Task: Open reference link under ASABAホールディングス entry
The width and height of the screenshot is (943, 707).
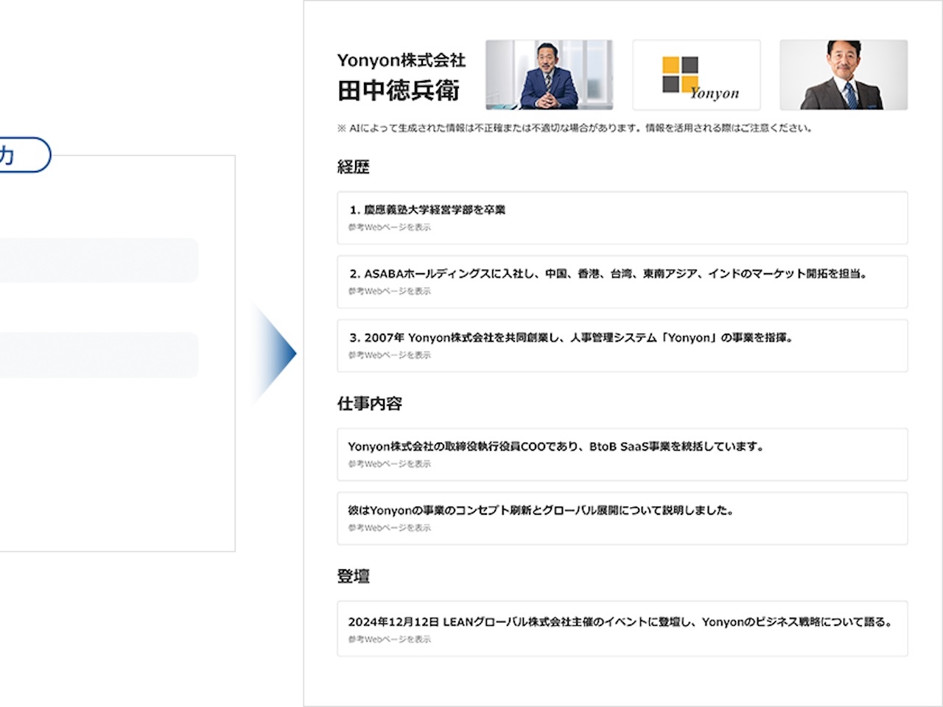Action: coord(390,291)
